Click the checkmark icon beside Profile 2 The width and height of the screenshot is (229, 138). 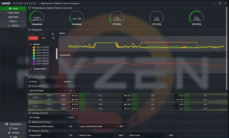pos(9,26)
